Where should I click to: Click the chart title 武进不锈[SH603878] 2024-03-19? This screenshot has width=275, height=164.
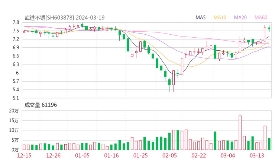pos(64,18)
